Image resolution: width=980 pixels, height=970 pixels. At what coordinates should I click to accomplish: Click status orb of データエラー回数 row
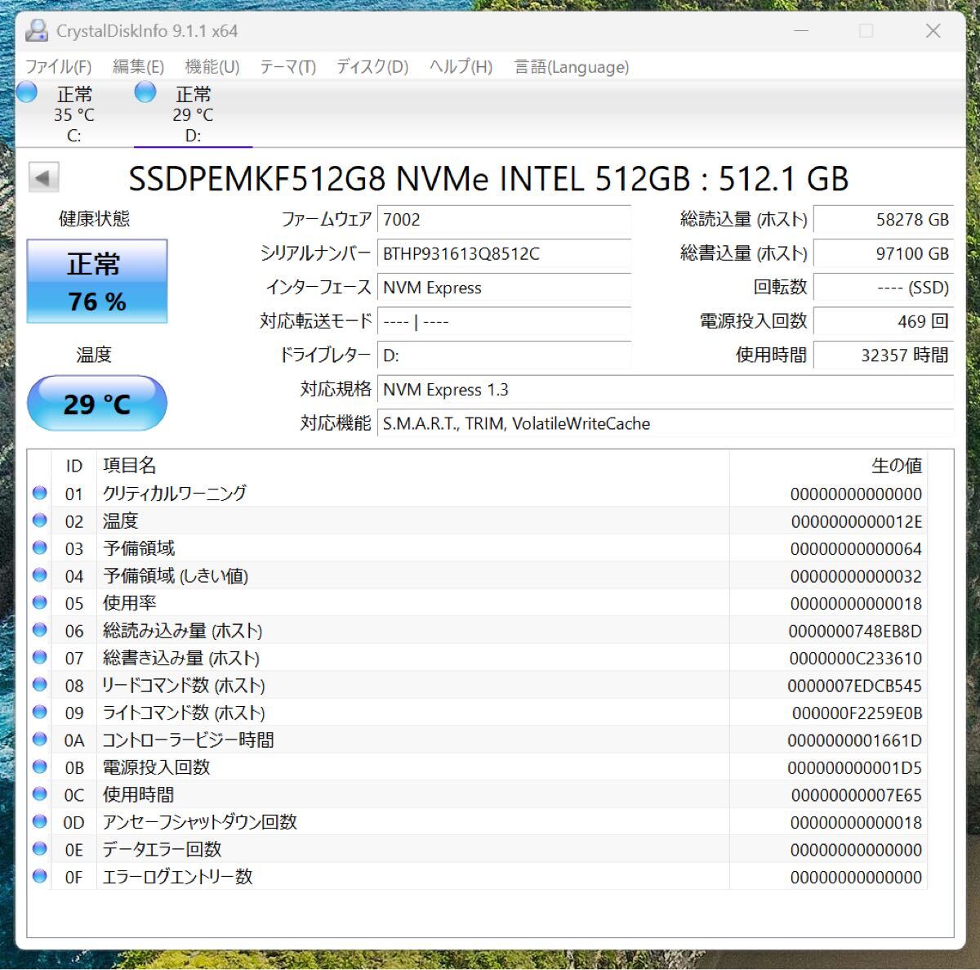(x=39, y=849)
